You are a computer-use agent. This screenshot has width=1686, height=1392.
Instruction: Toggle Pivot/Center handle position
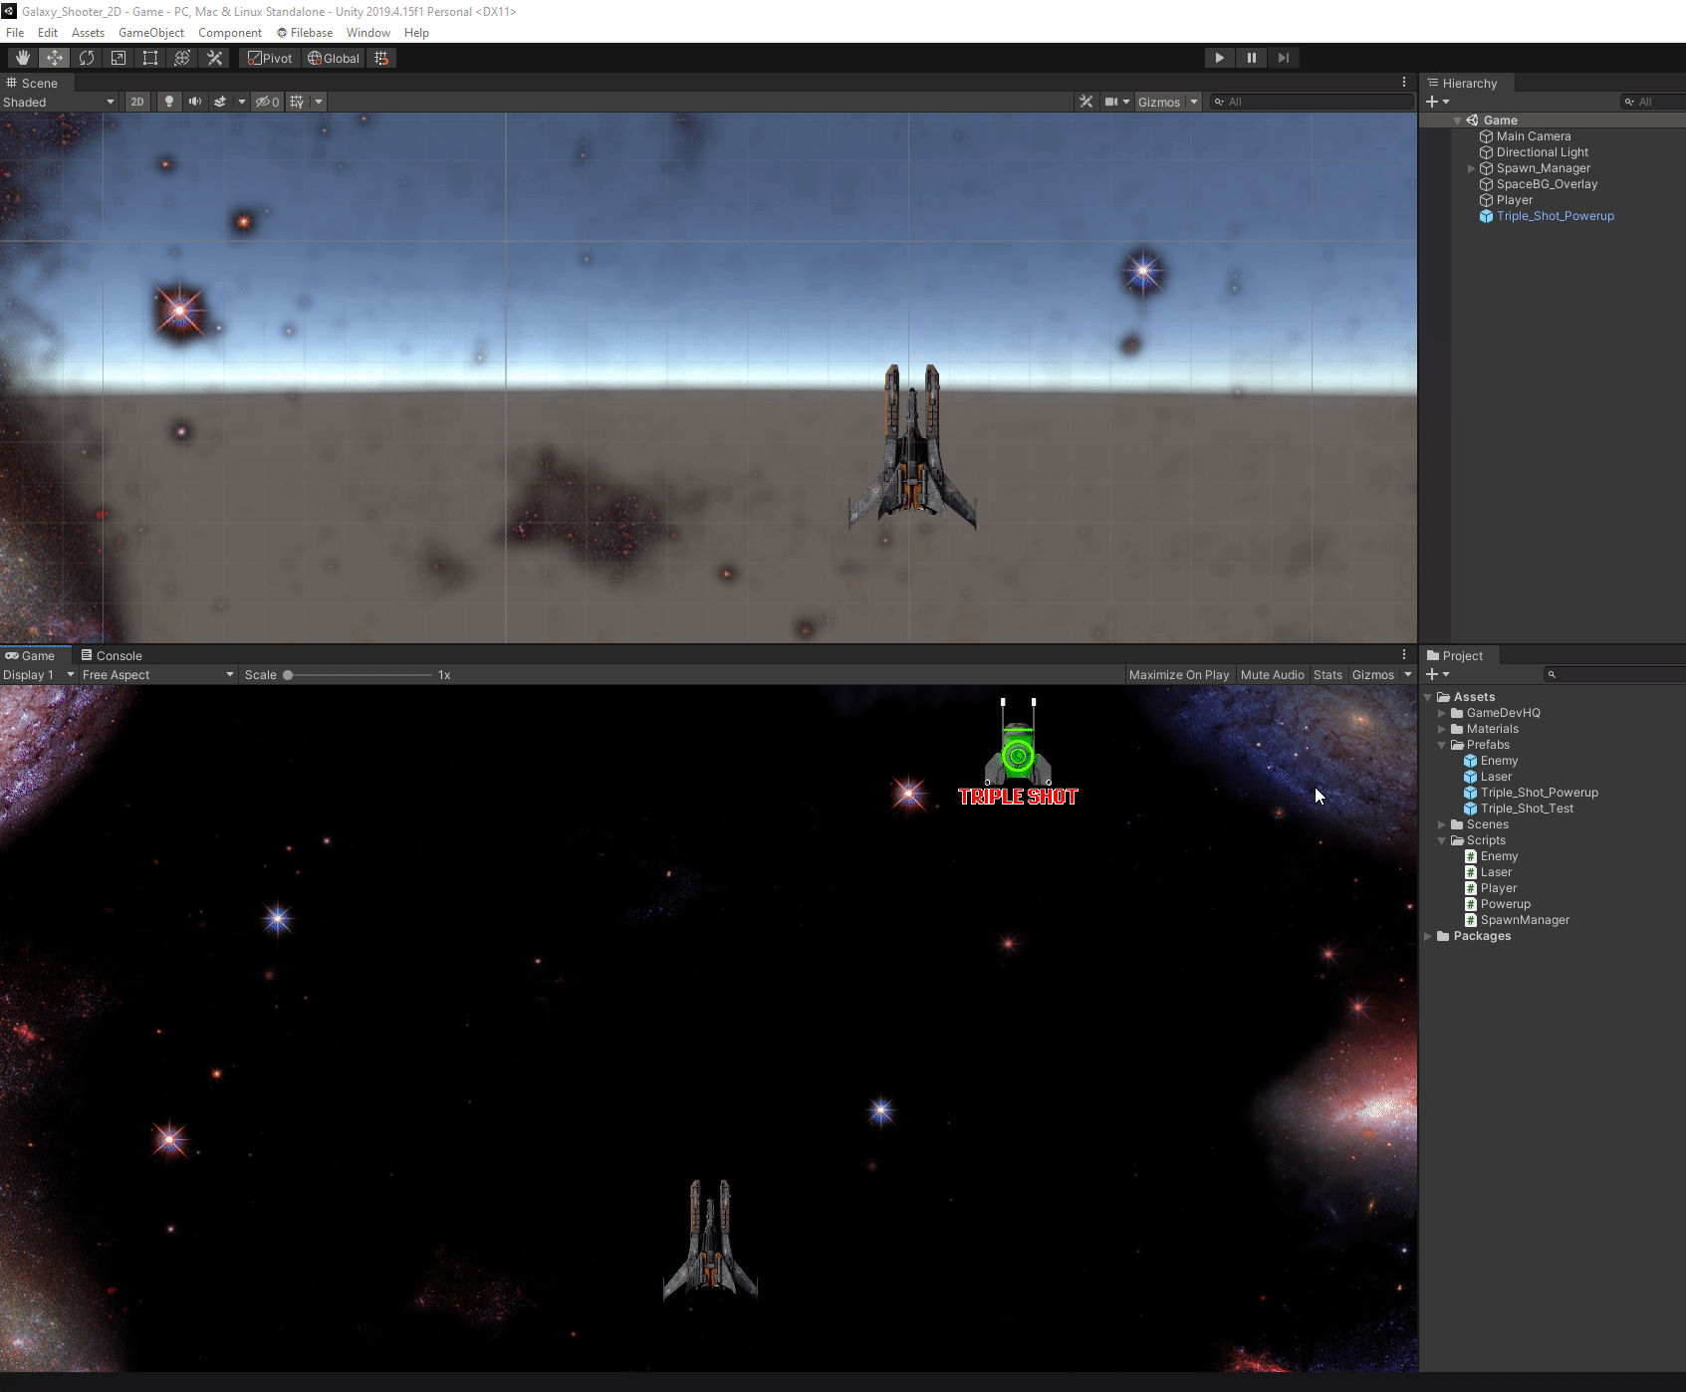(x=270, y=58)
